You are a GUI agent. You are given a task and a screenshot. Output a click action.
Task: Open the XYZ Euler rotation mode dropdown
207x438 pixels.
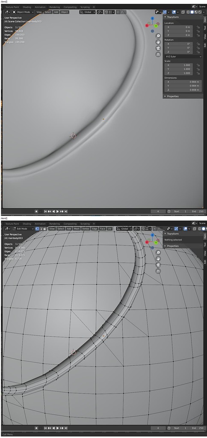click(183, 56)
